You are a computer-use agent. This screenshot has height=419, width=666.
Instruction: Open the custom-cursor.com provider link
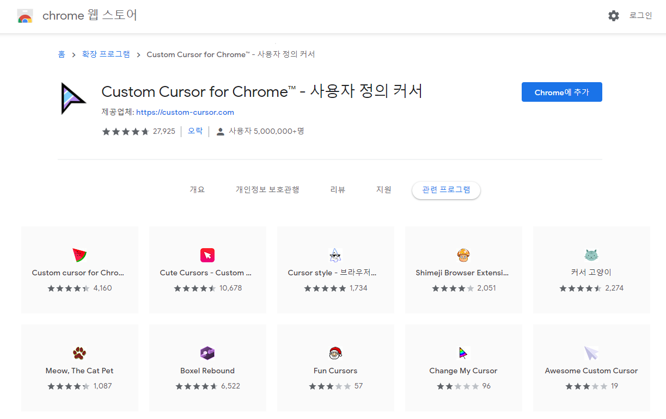185,112
